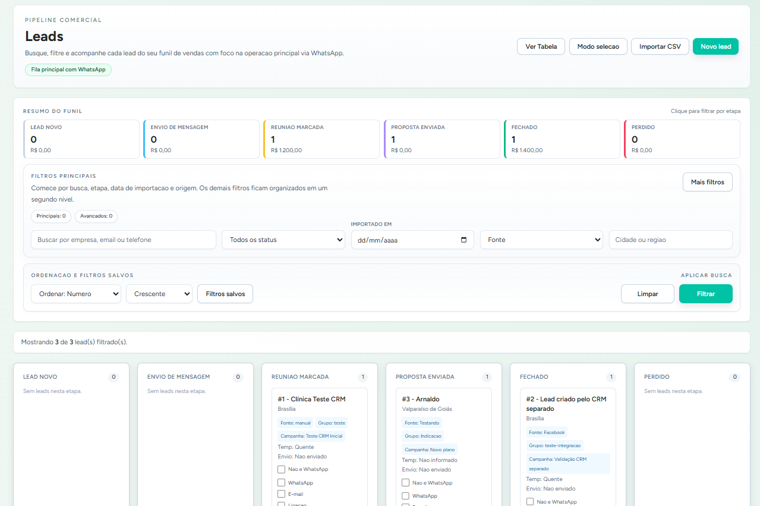Expand the 'Ordenar: Numero' sort dropdown
This screenshot has width=760, height=506.
tap(76, 294)
